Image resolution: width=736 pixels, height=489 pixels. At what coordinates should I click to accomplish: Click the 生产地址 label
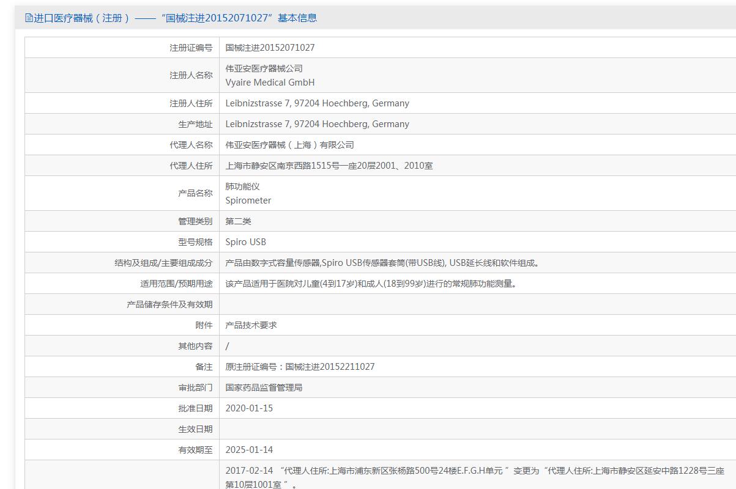coord(195,124)
